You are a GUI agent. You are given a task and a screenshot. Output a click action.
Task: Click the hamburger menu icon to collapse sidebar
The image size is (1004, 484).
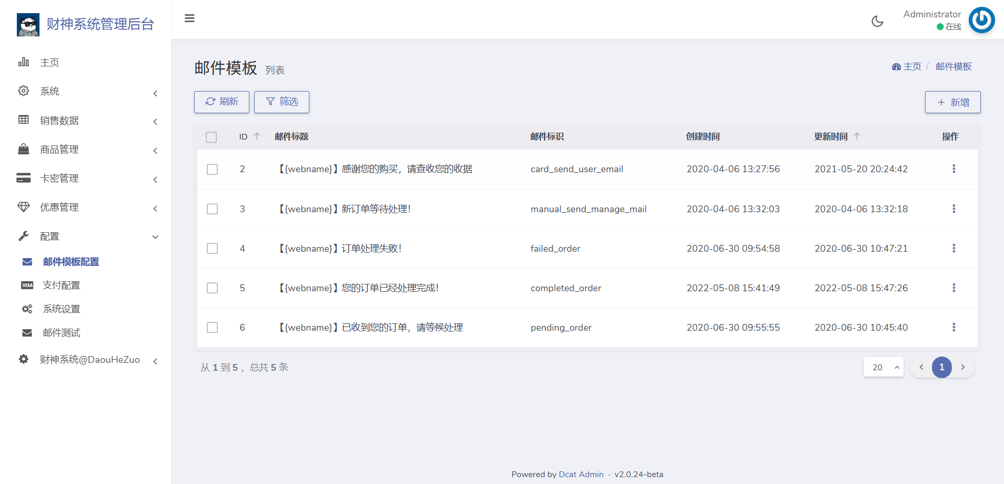[189, 18]
